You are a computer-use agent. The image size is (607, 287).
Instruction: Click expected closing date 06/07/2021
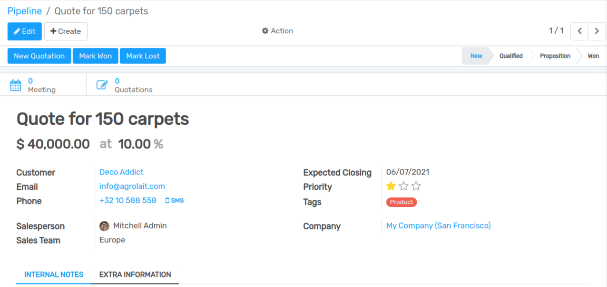408,172
